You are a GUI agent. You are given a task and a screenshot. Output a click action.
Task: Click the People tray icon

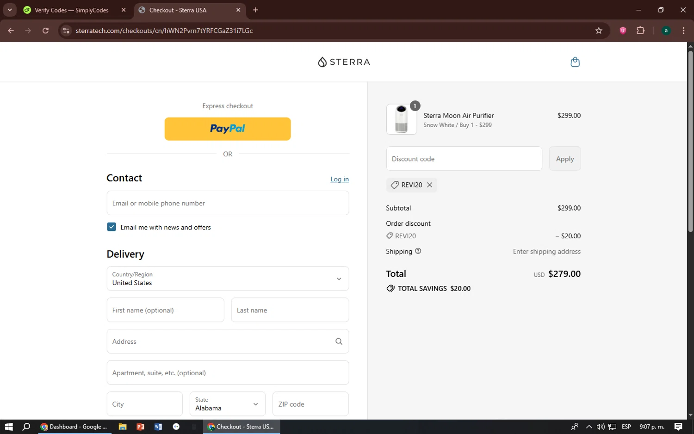coord(575,427)
